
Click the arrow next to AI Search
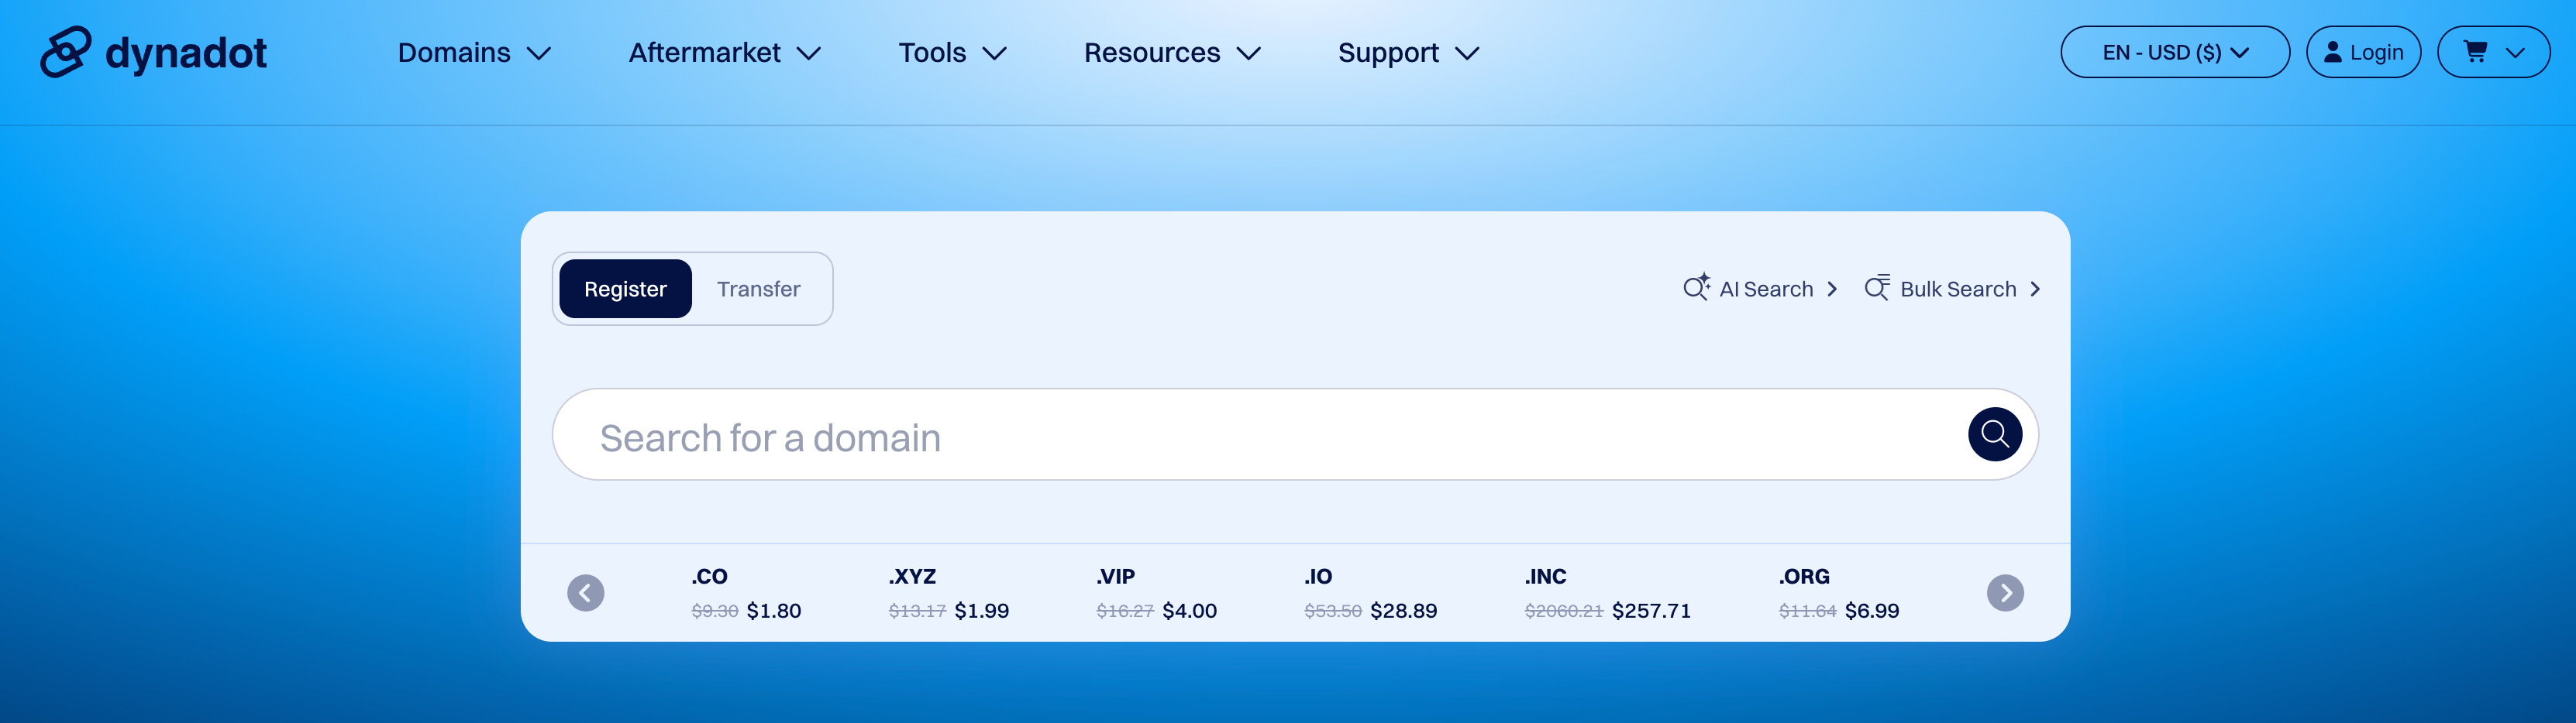[1832, 289]
